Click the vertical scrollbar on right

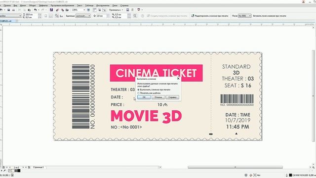pyautogui.click(x=313, y=95)
